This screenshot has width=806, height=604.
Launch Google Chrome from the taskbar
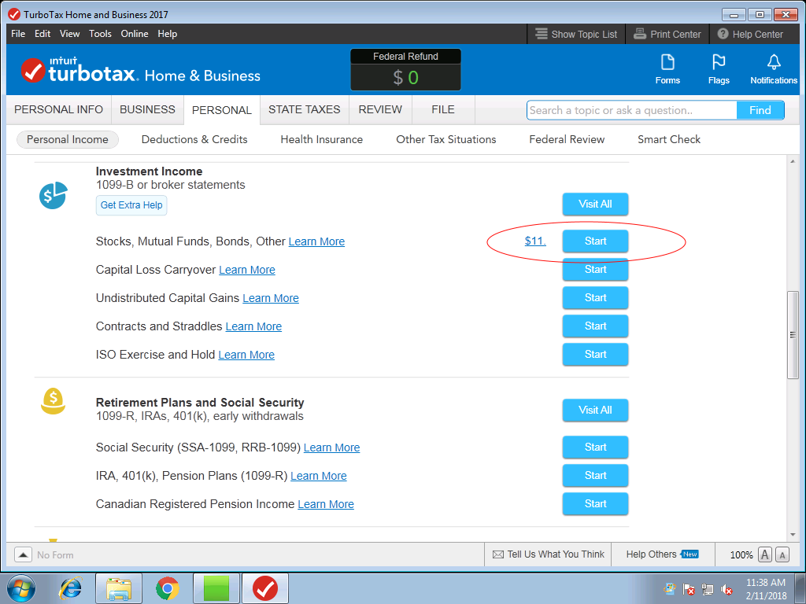(x=167, y=588)
